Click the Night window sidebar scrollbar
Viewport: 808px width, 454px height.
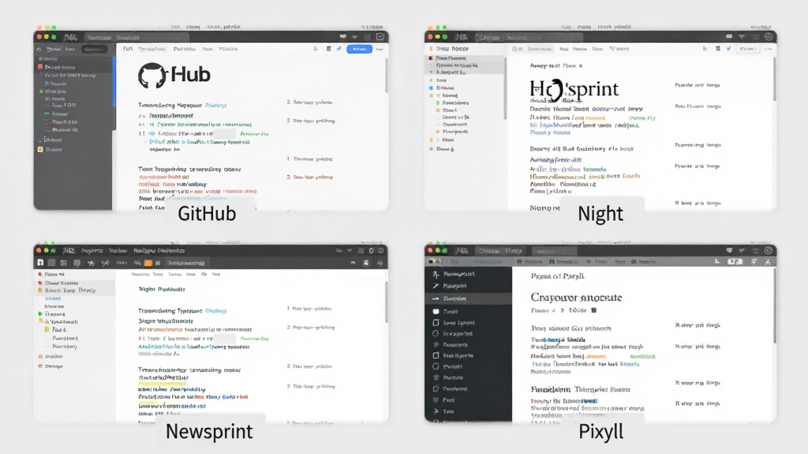[506, 88]
